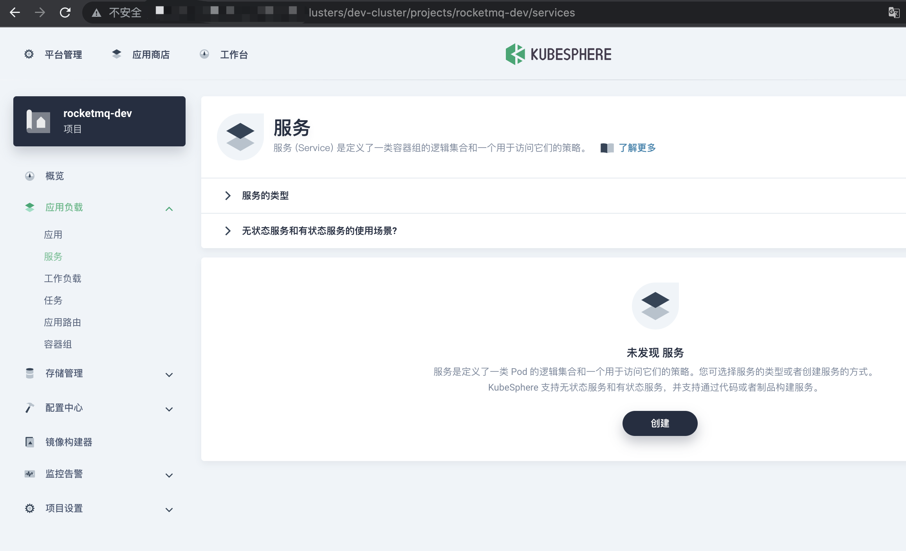Click the platform management gear icon

coord(29,54)
